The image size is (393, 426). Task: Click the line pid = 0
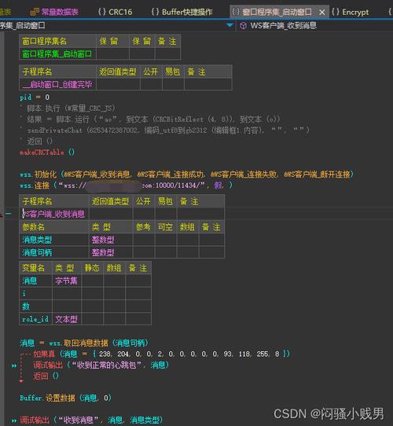coord(35,97)
